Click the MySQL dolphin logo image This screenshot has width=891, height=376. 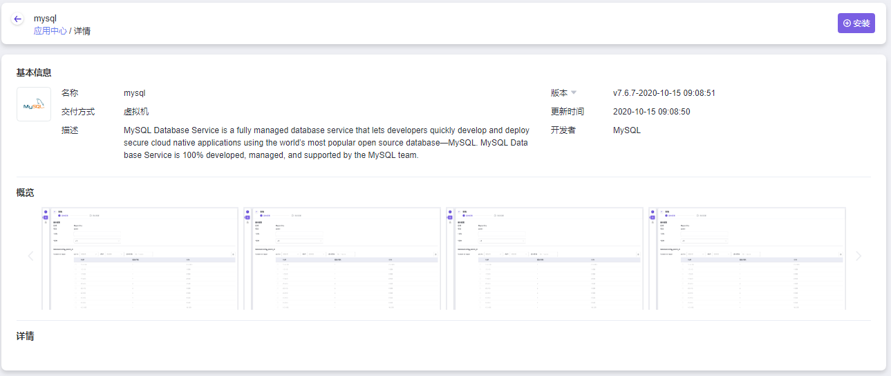point(34,105)
